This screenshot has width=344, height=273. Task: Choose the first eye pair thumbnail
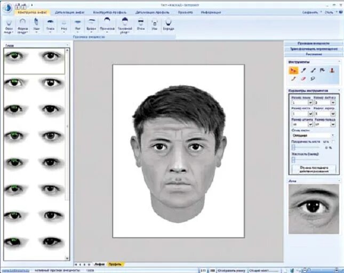click(x=34, y=61)
